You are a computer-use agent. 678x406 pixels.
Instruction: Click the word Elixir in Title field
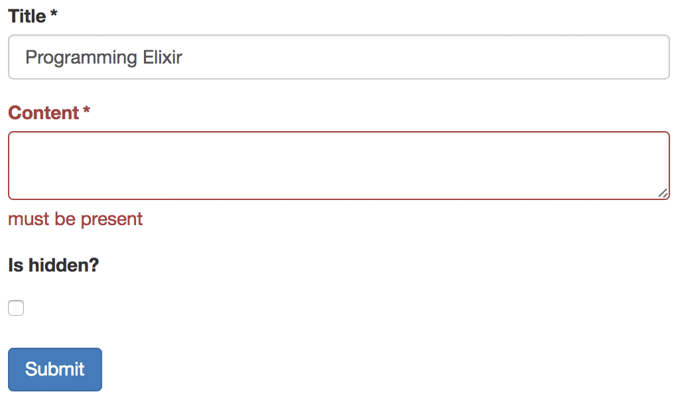click(163, 57)
